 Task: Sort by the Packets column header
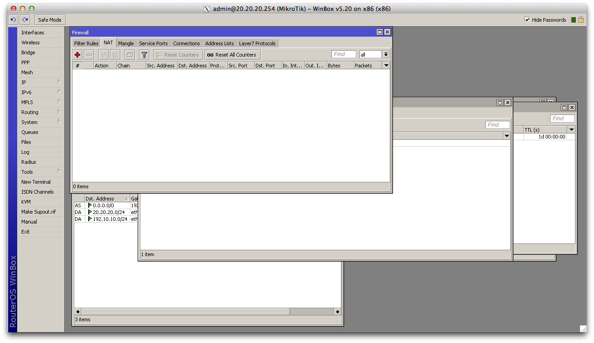click(x=368, y=66)
